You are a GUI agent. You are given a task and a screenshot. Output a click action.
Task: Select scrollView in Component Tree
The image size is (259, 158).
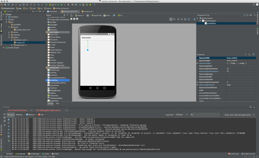coord(211,24)
